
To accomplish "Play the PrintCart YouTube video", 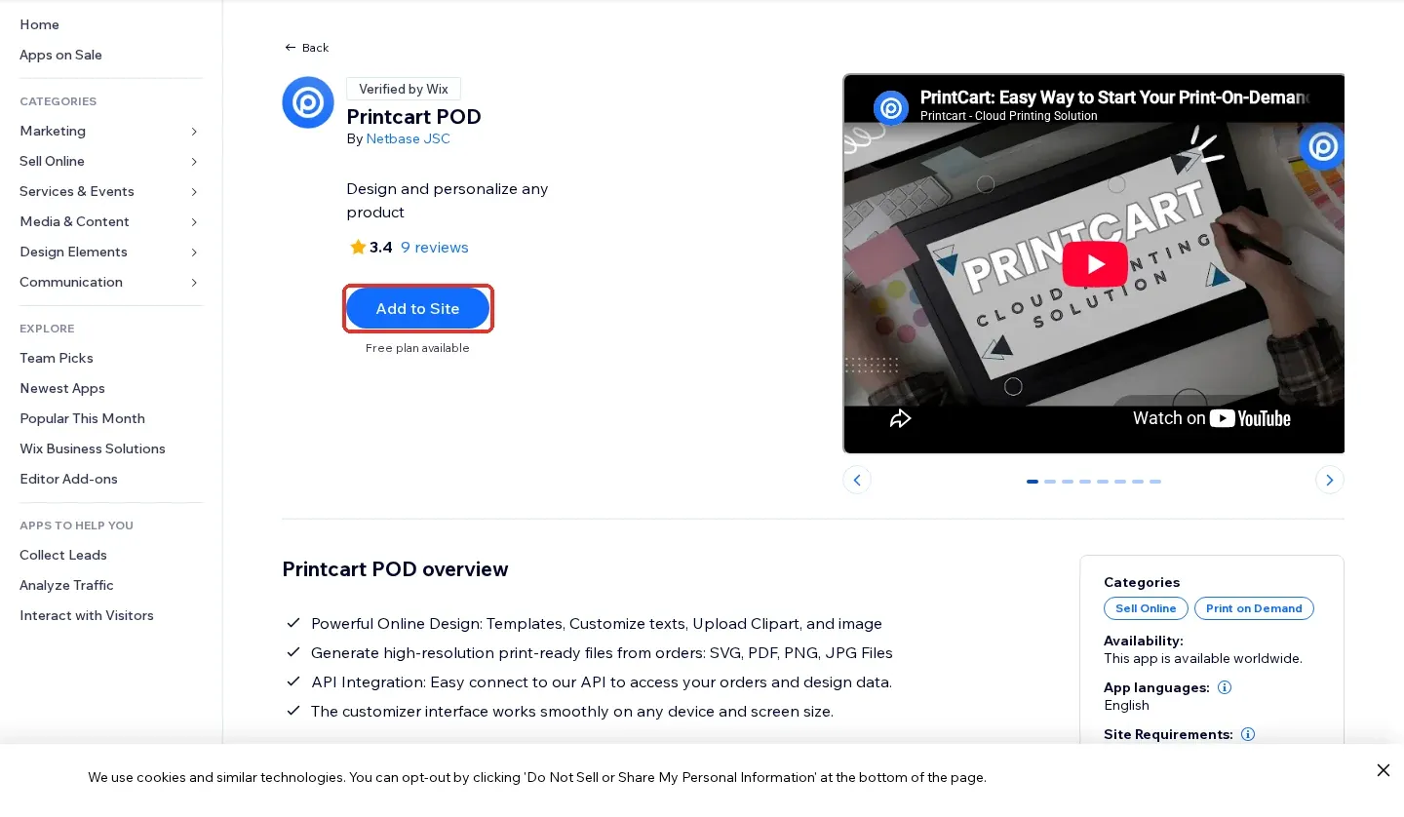I will (x=1095, y=263).
